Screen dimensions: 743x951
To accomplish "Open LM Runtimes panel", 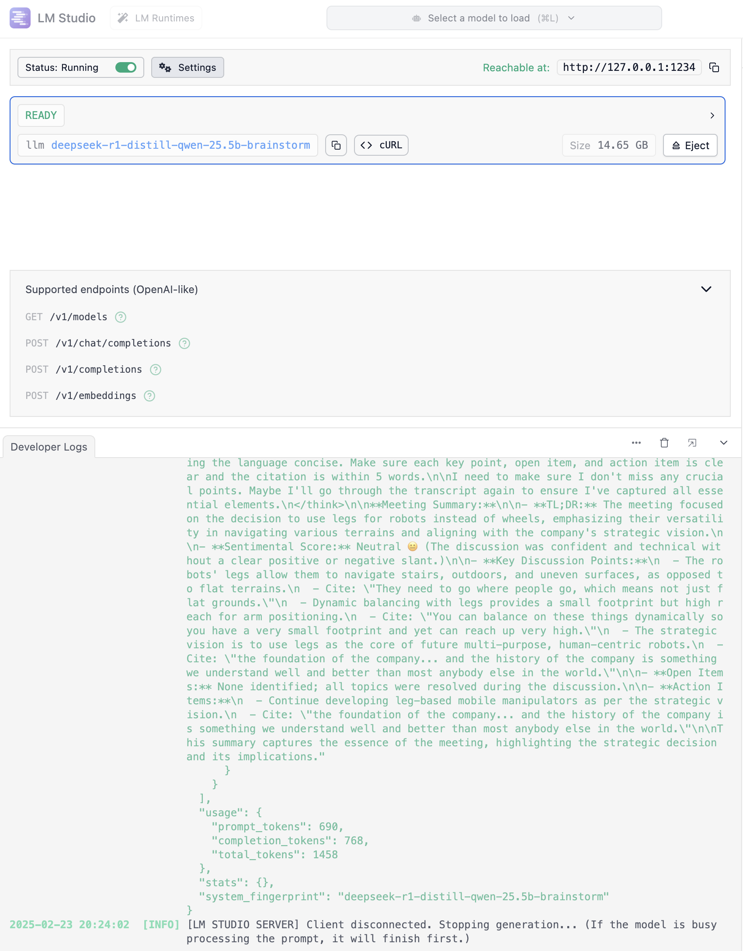I will (156, 18).
